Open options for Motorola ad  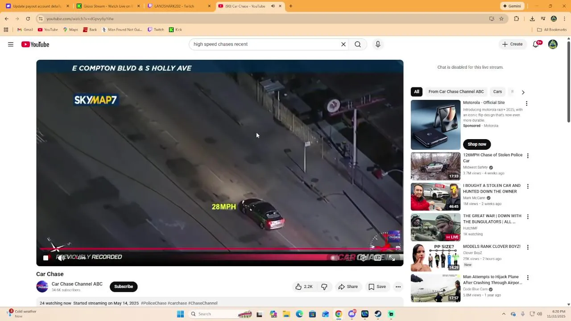coord(526,103)
